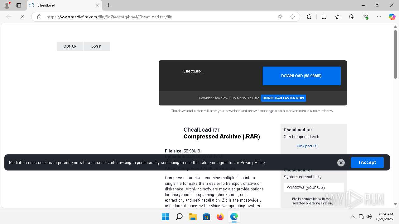
Task: Toggle the Split screen icon
Action: pyautogui.click(x=324, y=17)
